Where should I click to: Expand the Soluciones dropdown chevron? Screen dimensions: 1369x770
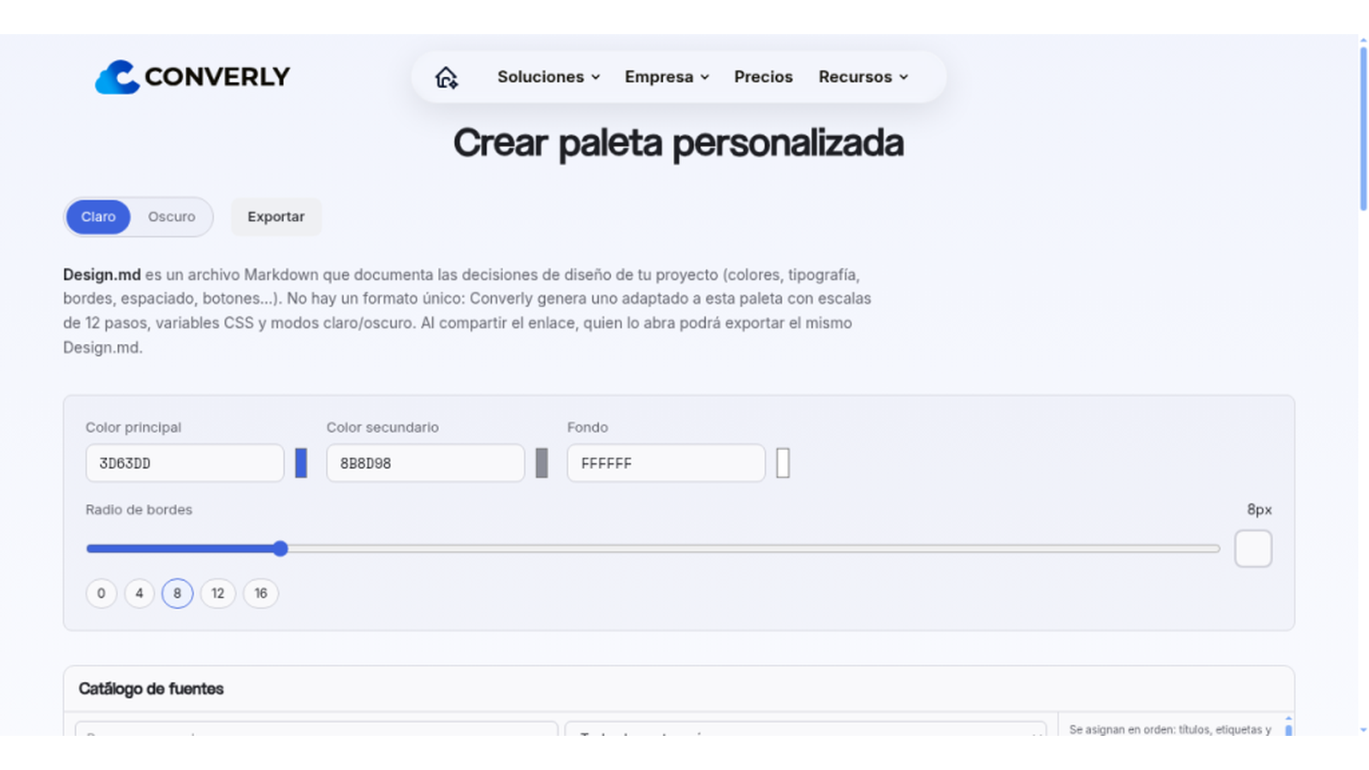(x=596, y=77)
